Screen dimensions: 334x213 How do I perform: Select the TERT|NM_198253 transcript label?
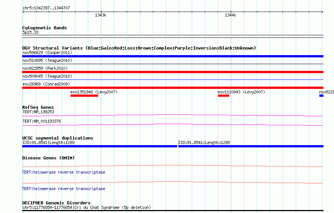point(38,112)
